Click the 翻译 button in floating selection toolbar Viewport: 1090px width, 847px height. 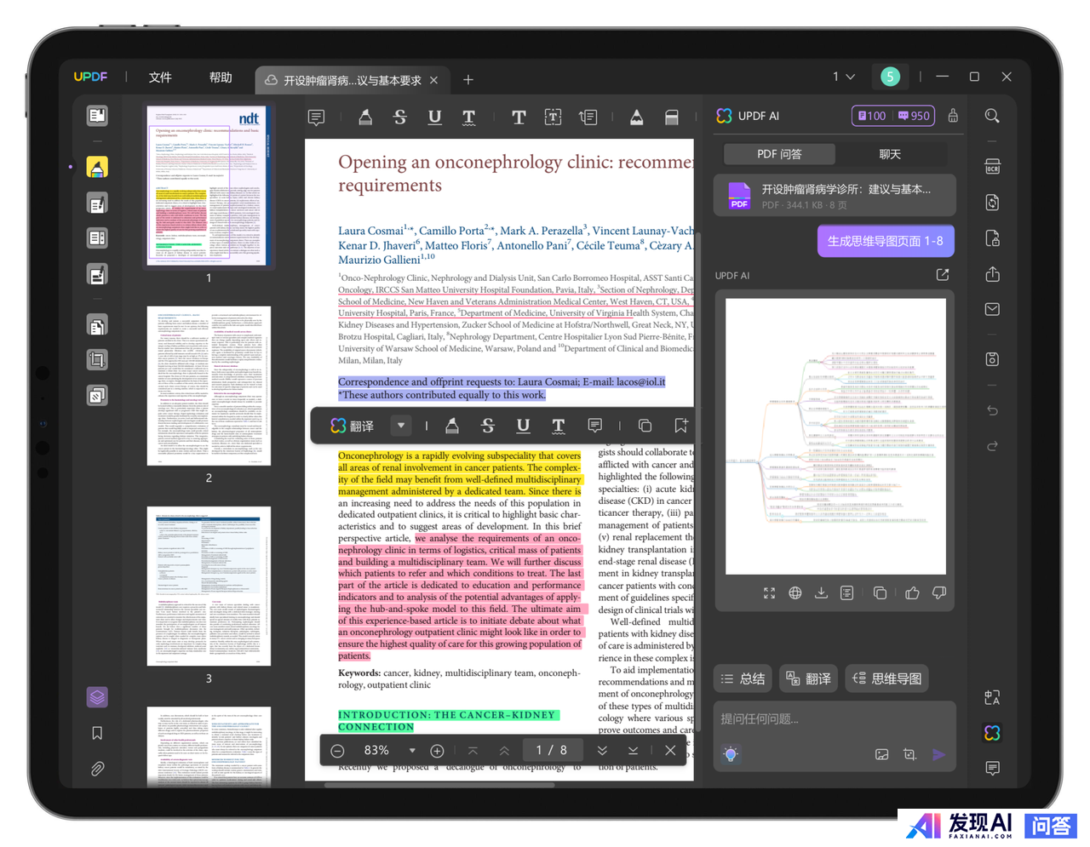(x=353, y=426)
